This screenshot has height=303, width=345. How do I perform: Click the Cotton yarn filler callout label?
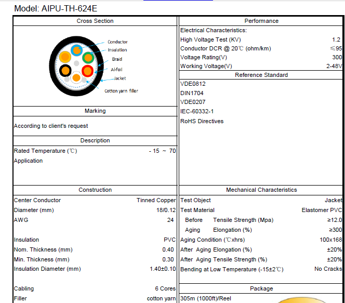[121, 91]
